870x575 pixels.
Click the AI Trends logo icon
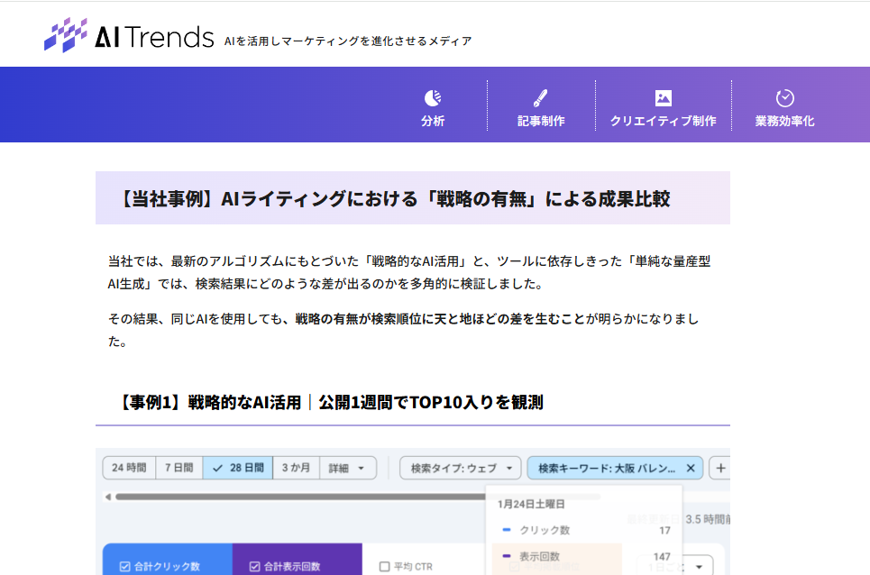coord(66,35)
